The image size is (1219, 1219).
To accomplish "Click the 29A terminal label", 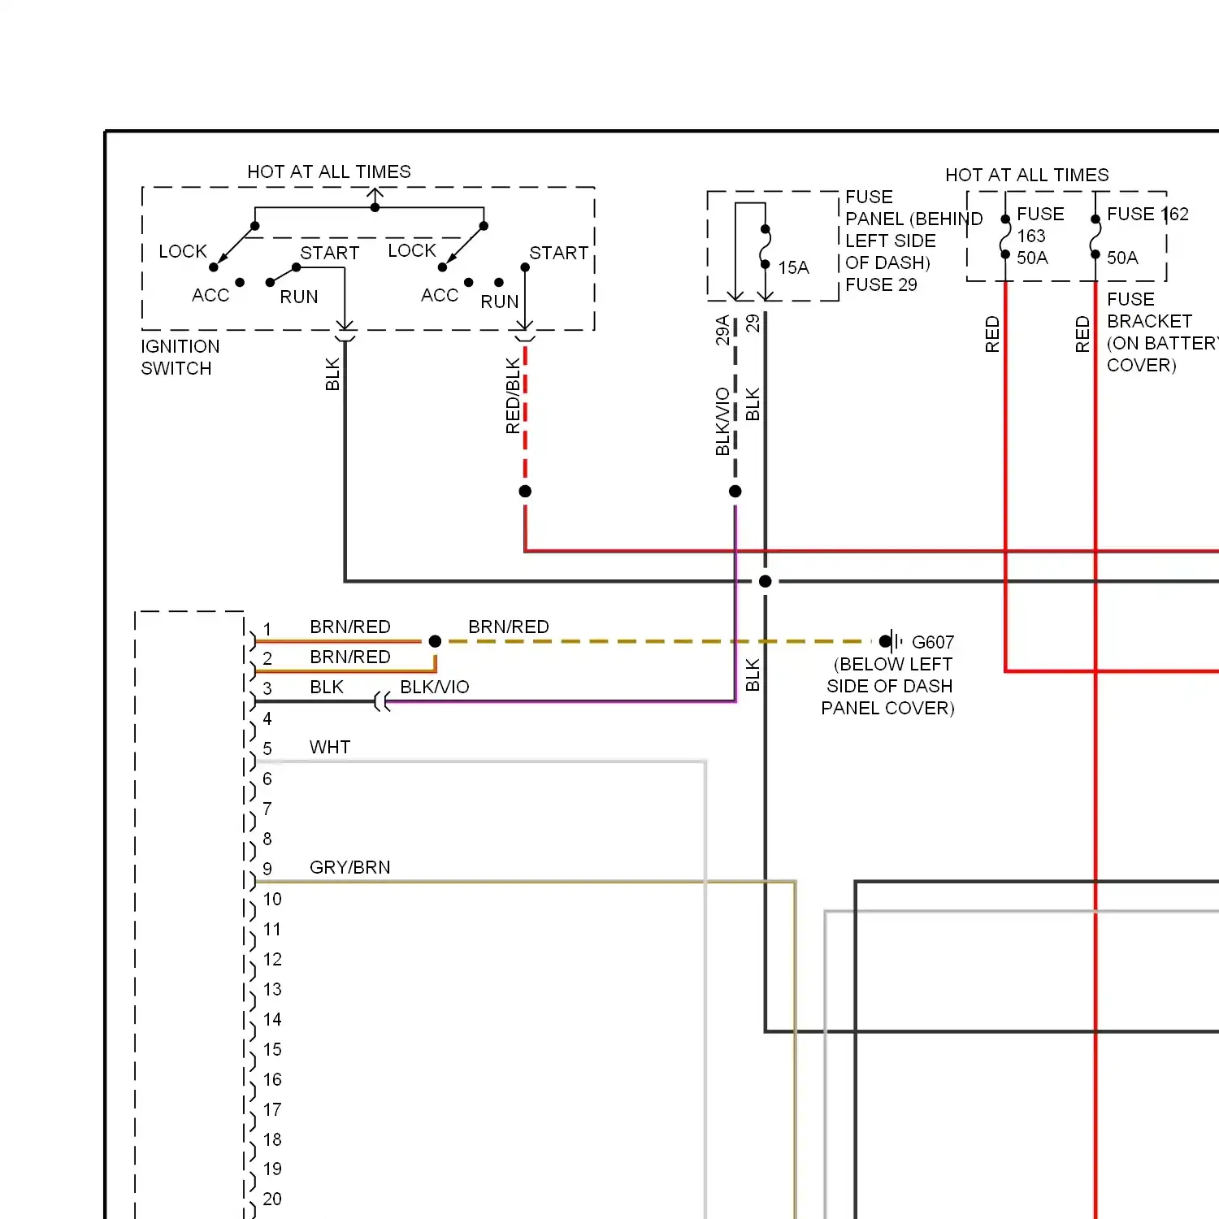I will 722,331.
